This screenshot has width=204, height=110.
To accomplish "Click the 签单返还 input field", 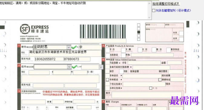I will 142,76.
